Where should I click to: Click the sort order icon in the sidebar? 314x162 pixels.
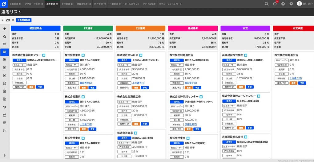coord(5,131)
